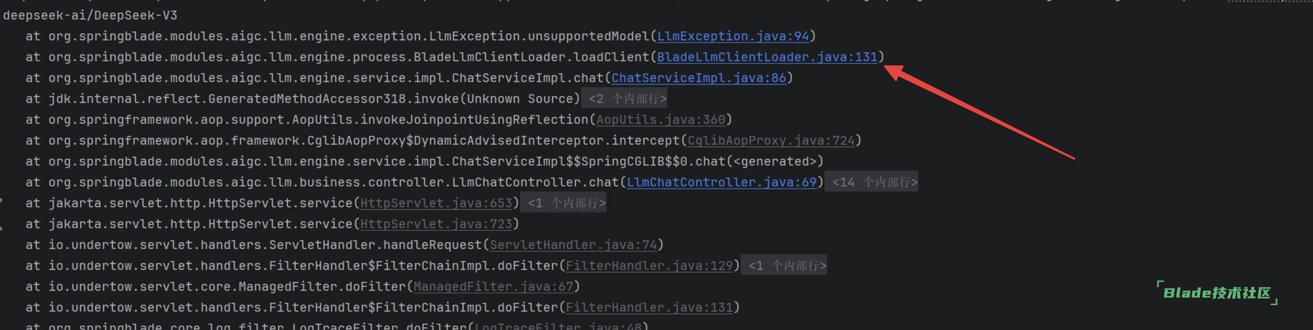This screenshot has width=1313, height=330.
Task: Open the HttpServlet.java:723 link
Action: (436, 224)
